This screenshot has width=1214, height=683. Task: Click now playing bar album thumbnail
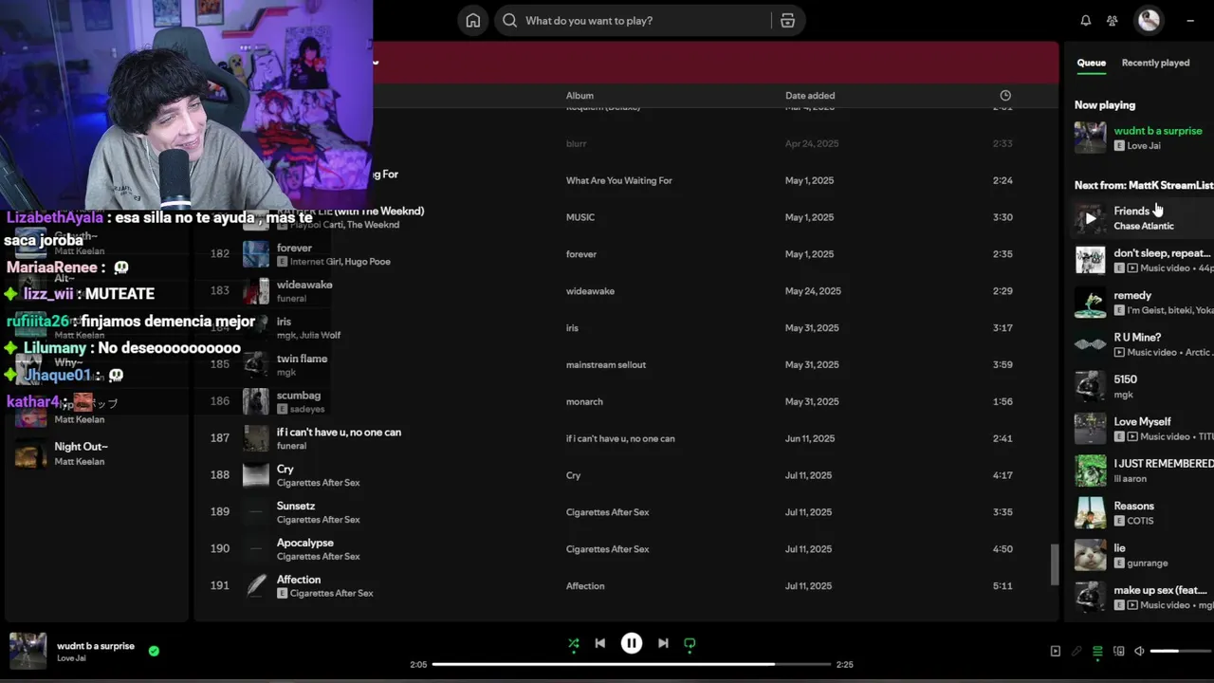[x=28, y=651]
